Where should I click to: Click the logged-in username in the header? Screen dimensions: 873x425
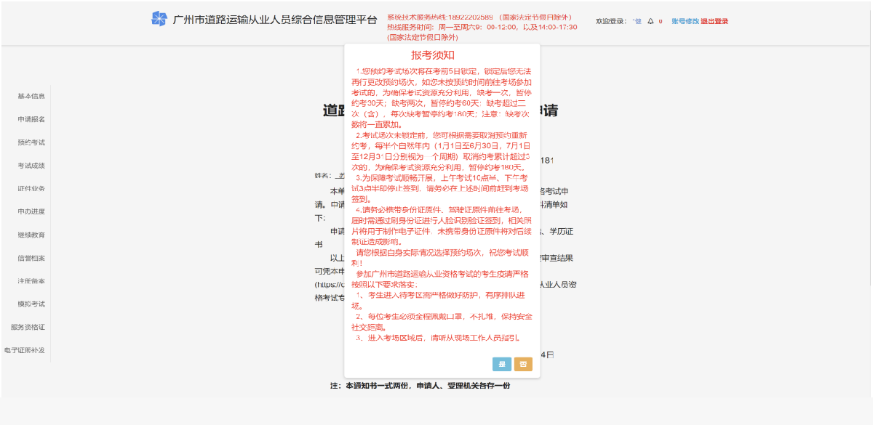tap(637, 21)
